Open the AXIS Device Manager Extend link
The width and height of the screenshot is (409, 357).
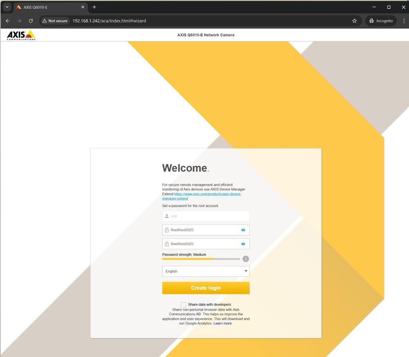[207, 194]
